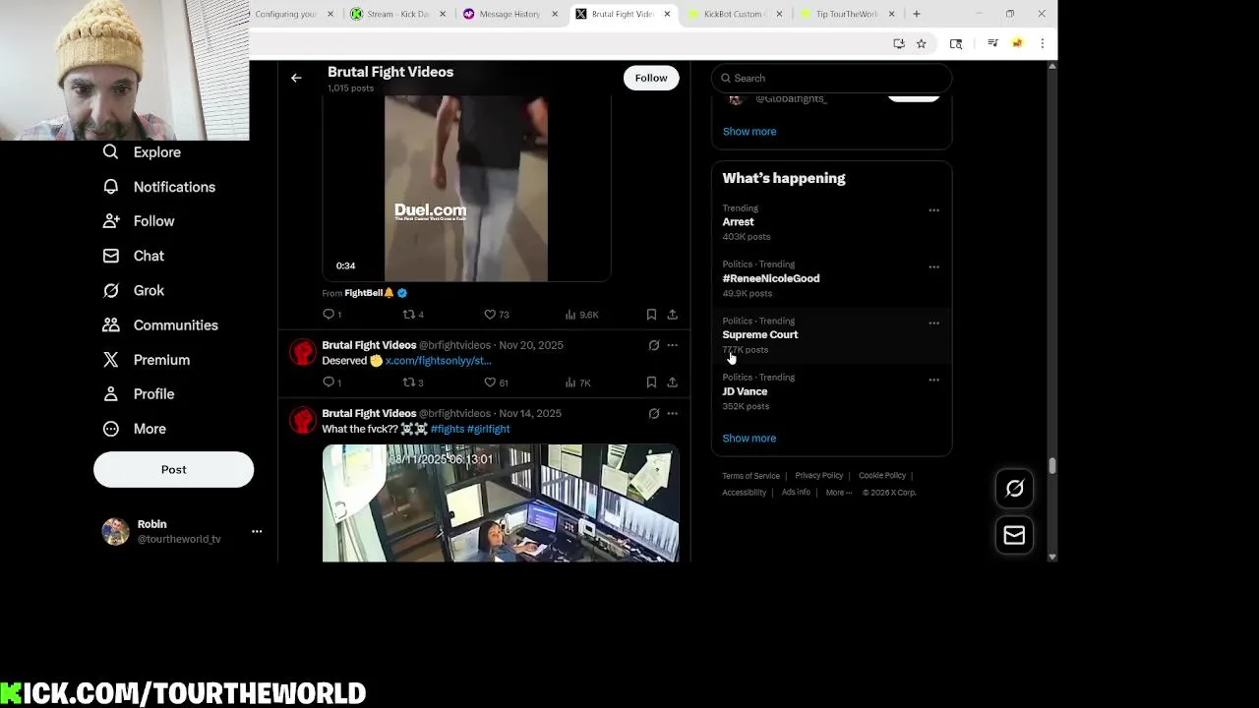Screen dimensions: 1259x708
Task: Switch to Message History tab
Action: (510, 14)
